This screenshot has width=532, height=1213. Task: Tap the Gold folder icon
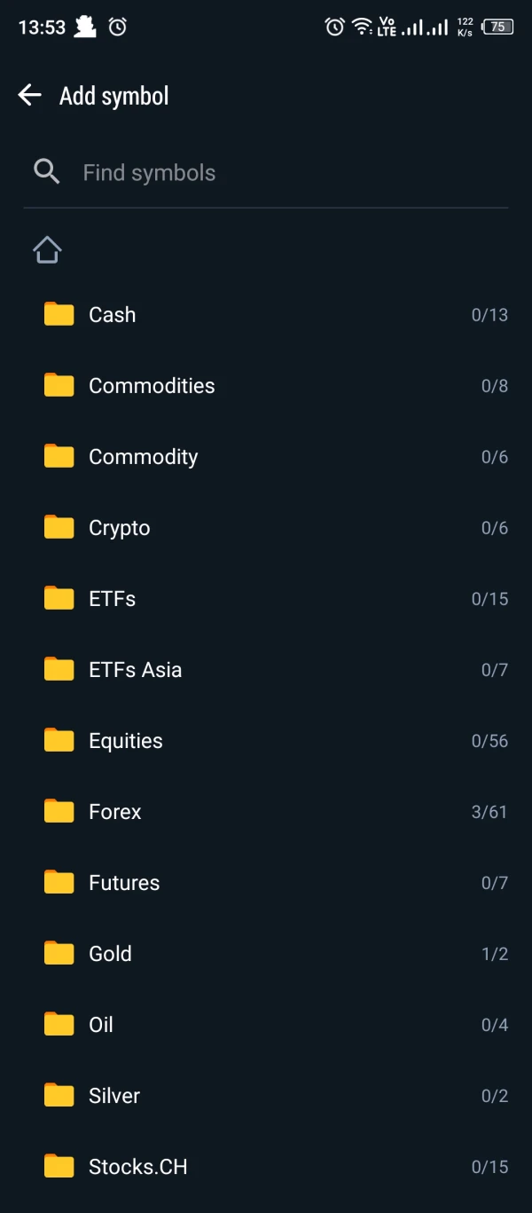[x=59, y=953]
